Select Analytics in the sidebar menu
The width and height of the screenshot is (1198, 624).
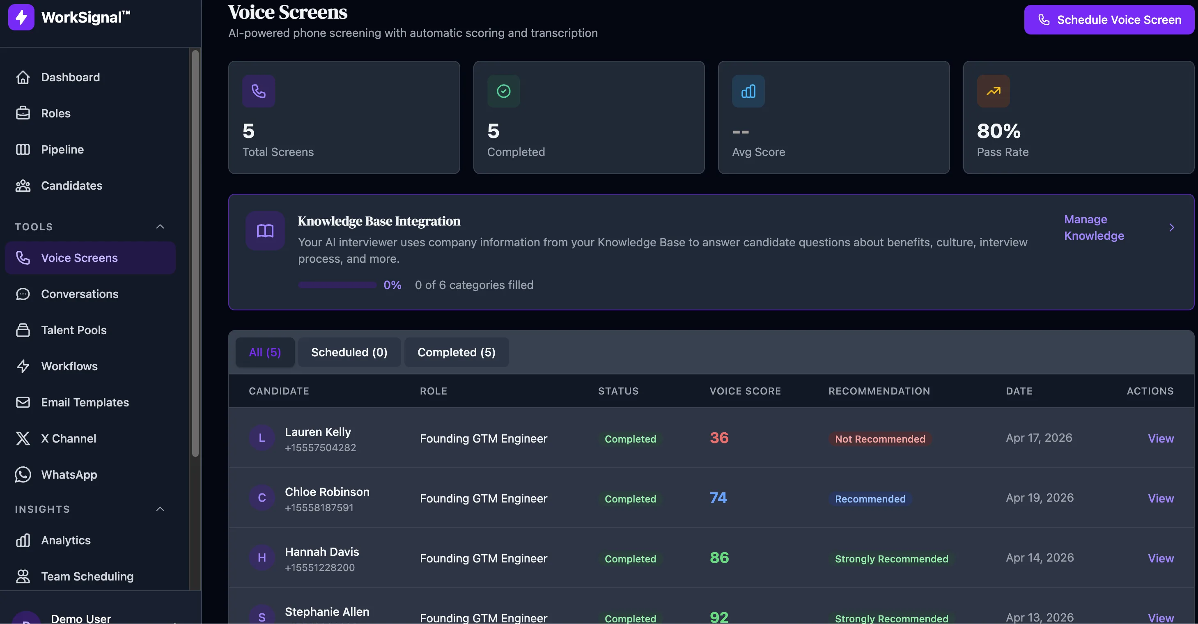point(90,540)
